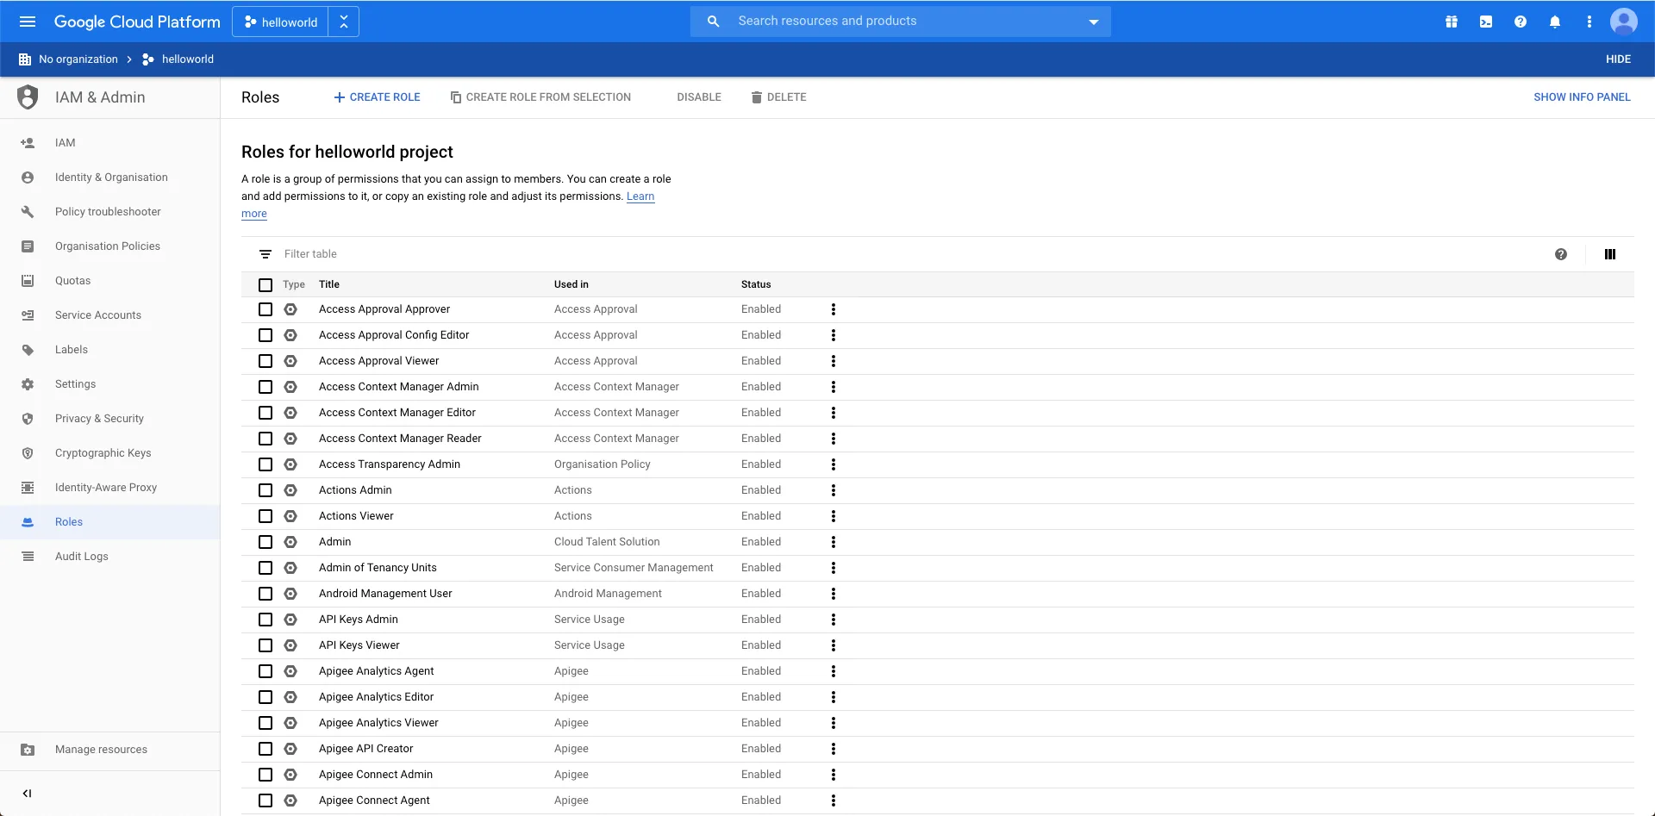
Task: Open column display options icon
Action: click(x=1609, y=254)
